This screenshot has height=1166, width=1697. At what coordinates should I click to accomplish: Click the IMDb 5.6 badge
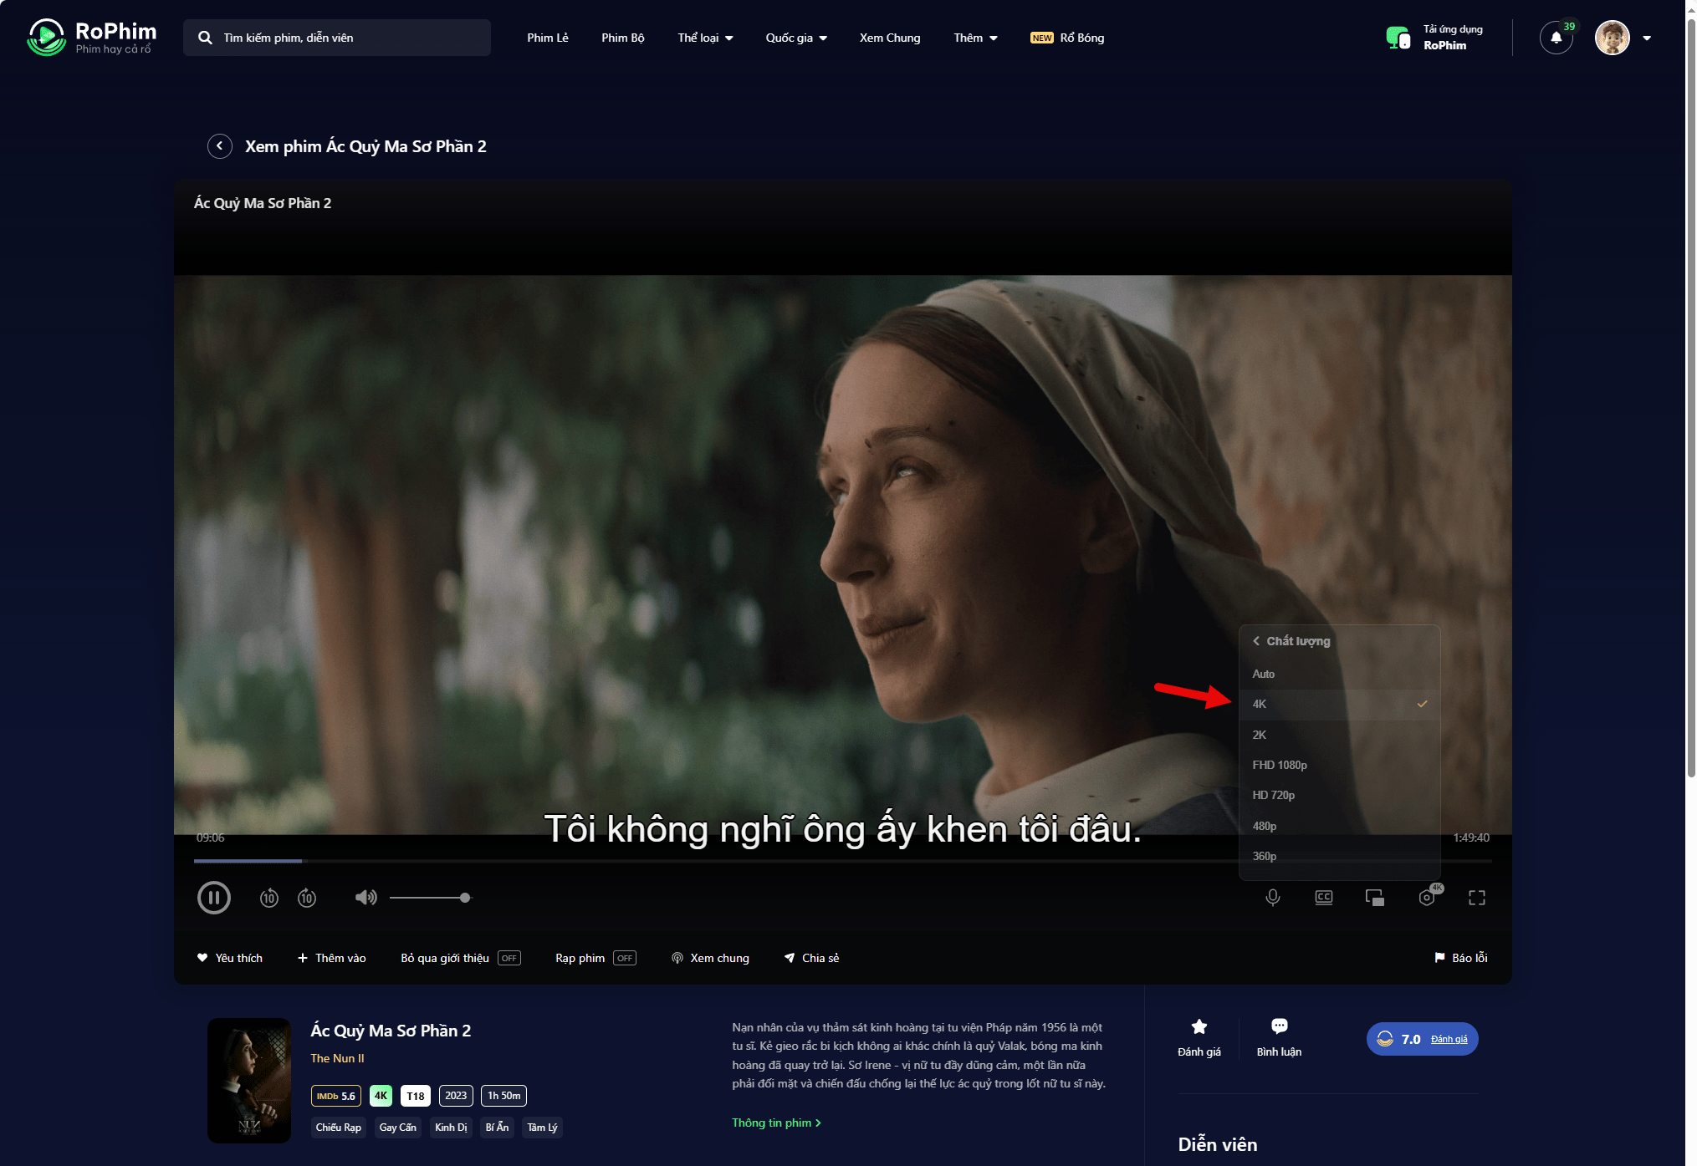pos(336,1096)
